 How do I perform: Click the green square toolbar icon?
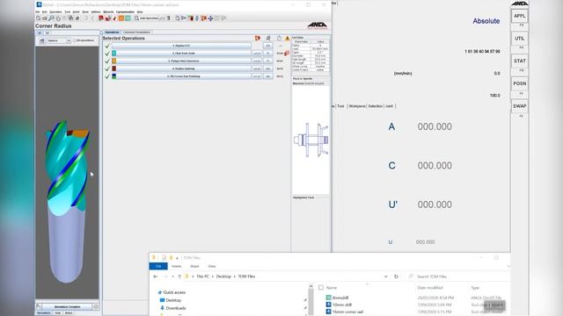[x=128, y=18]
